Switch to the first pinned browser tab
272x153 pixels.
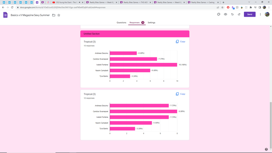click(4, 3)
